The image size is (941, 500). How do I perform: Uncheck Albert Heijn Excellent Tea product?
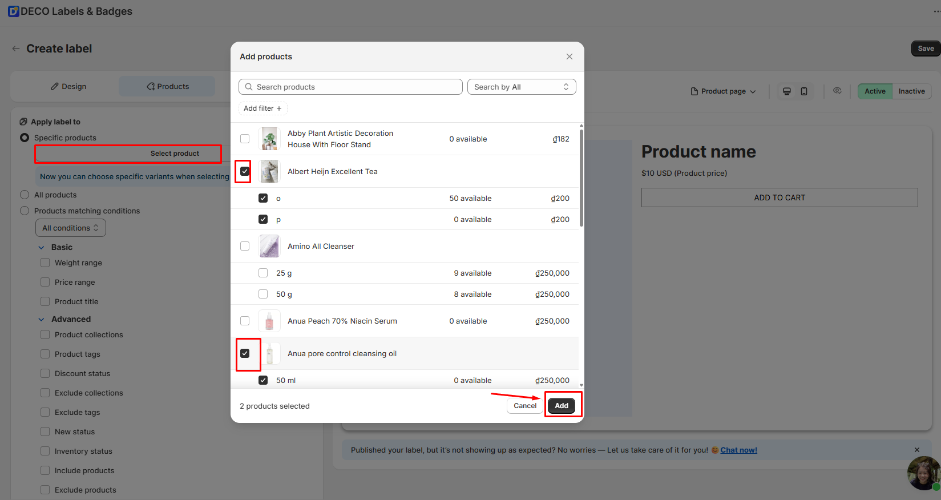click(245, 171)
